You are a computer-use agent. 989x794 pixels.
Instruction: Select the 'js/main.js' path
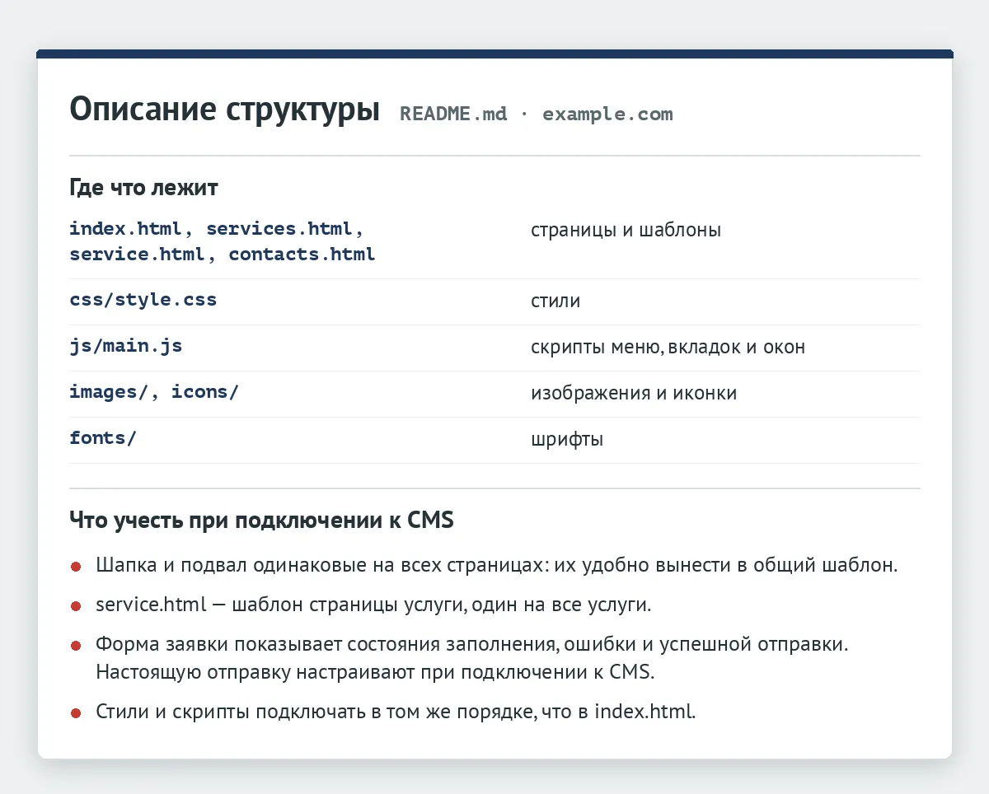[x=126, y=346]
